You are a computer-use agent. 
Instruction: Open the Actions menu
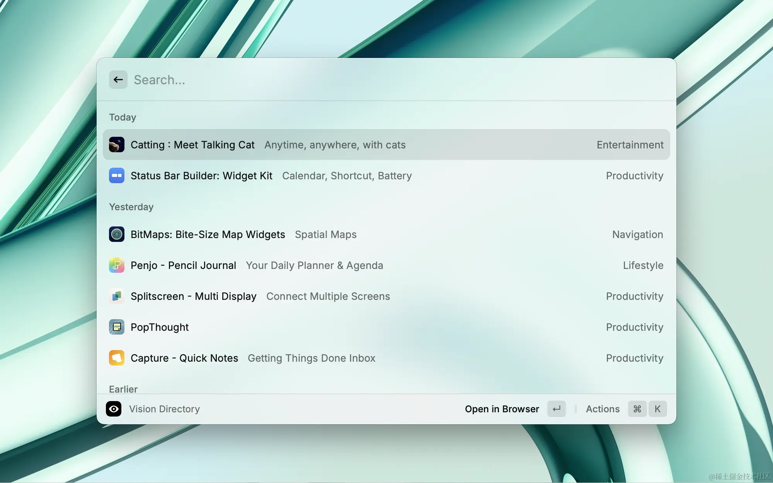click(x=603, y=409)
